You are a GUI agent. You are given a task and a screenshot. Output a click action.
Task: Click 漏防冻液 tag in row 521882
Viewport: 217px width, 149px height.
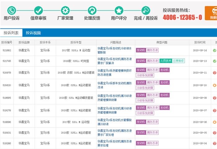(152, 50)
